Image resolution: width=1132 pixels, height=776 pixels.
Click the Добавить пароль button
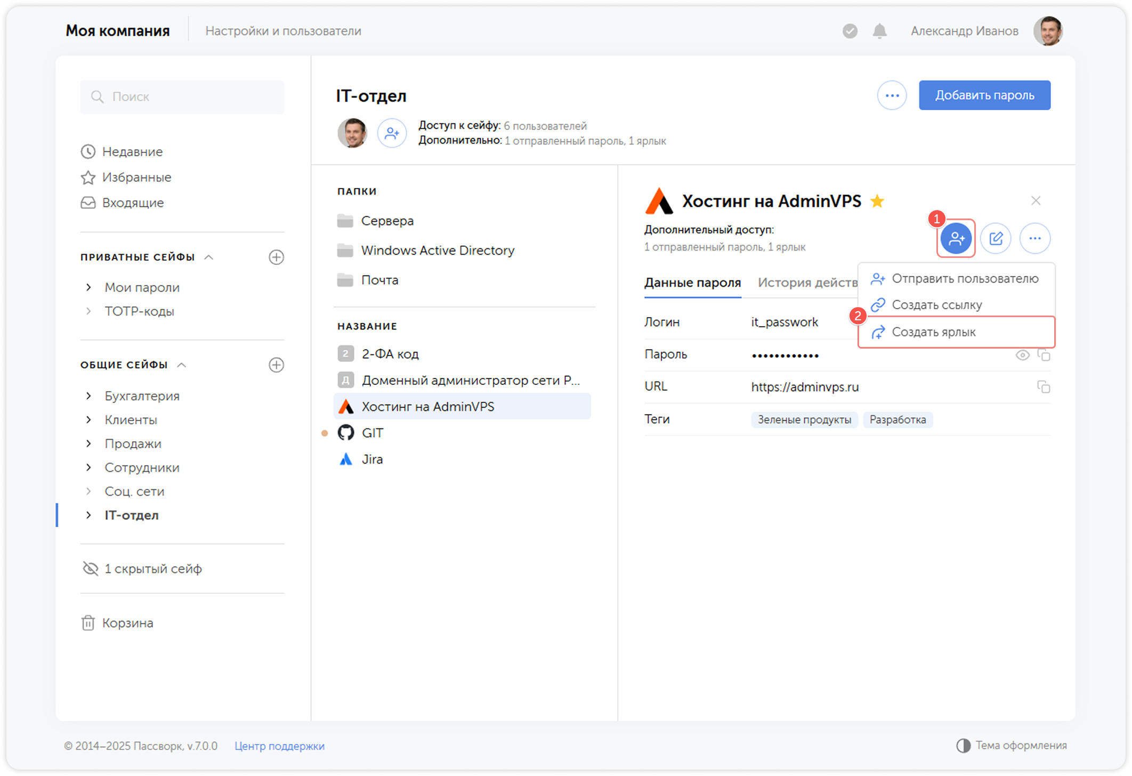984,95
